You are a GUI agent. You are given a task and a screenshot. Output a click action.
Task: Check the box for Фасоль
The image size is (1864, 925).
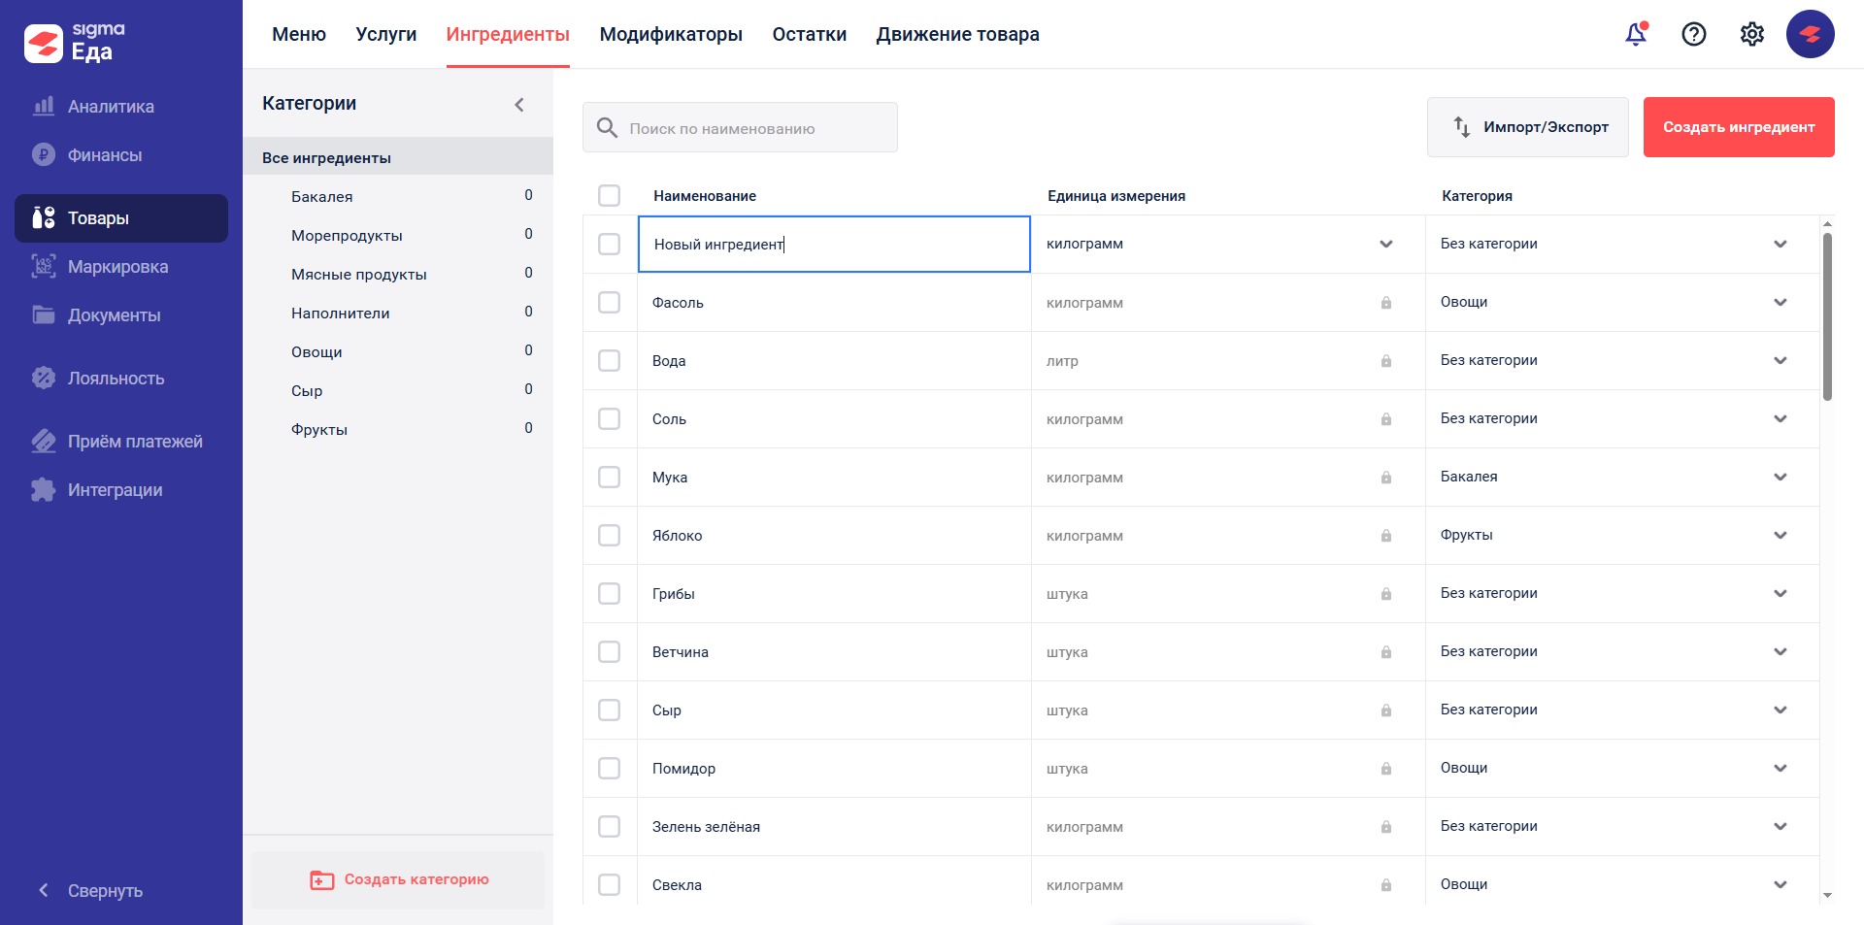click(610, 303)
